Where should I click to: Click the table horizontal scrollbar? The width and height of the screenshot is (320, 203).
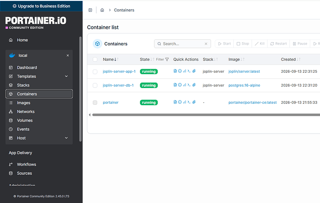206,115
